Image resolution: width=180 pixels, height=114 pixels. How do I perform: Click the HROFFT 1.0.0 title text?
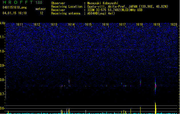point(23,2)
